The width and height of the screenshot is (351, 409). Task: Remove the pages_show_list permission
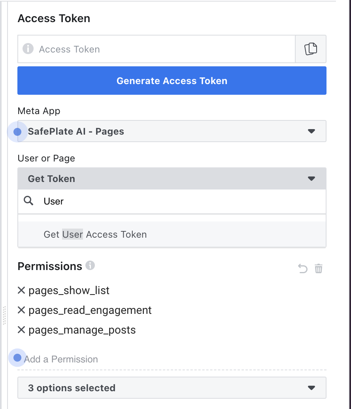tap(21, 290)
